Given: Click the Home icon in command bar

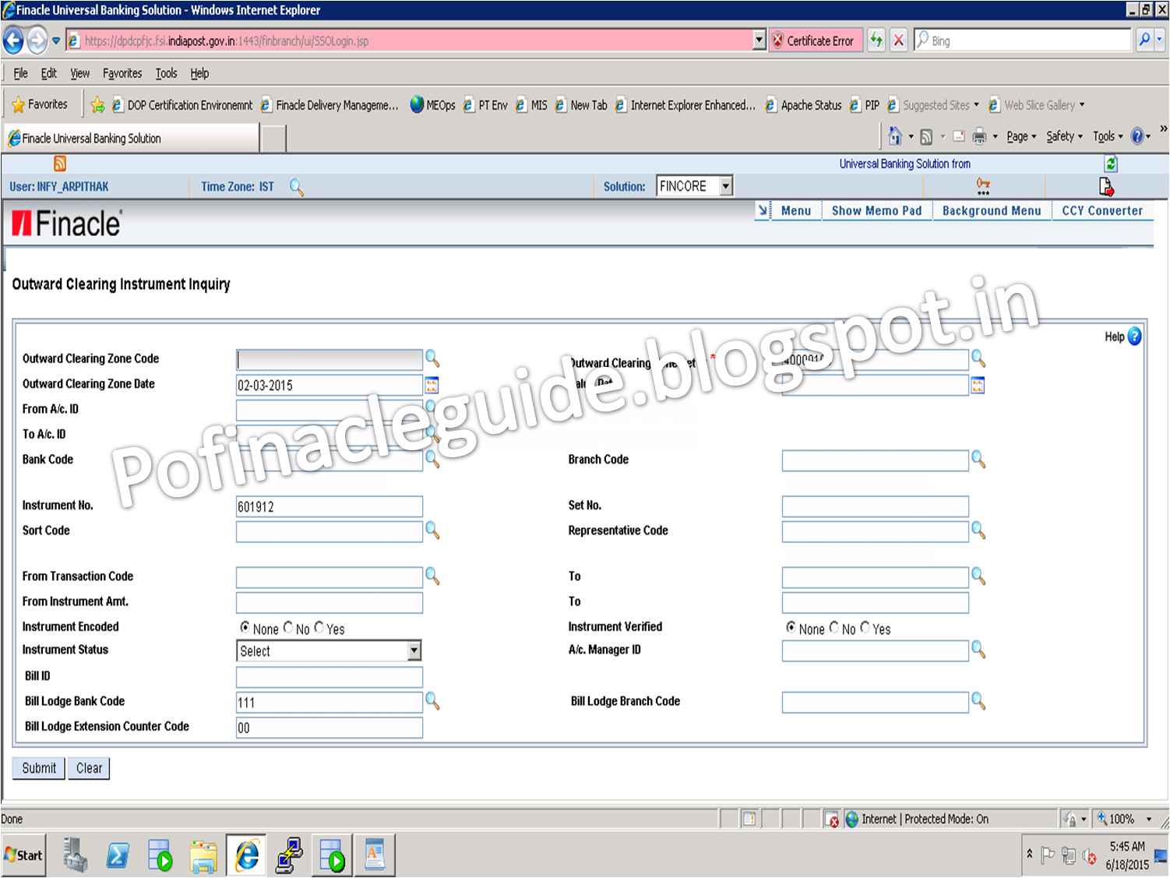Looking at the screenshot, I should click(895, 136).
